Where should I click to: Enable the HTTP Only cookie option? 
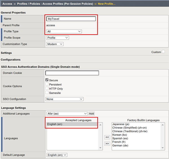(47, 88)
